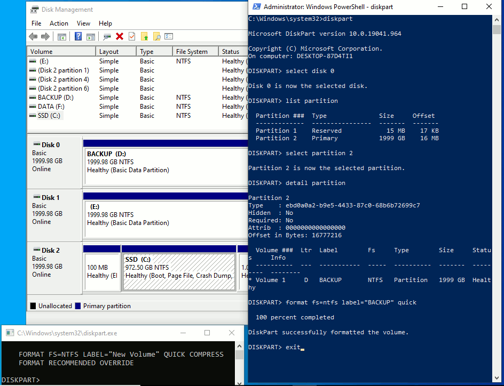504x386 pixels.
Task: Click the Forward arrow in Disk Management toolbar
Action: click(x=45, y=37)
